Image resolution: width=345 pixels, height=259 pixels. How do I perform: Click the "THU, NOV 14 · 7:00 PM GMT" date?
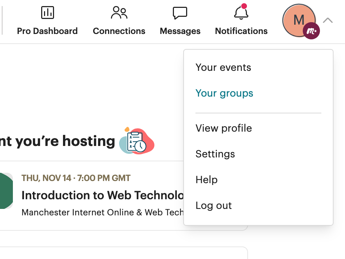76,178
